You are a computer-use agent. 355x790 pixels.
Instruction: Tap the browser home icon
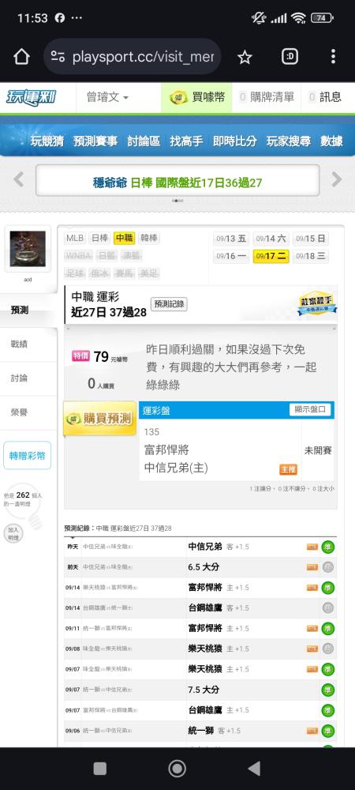21,56
